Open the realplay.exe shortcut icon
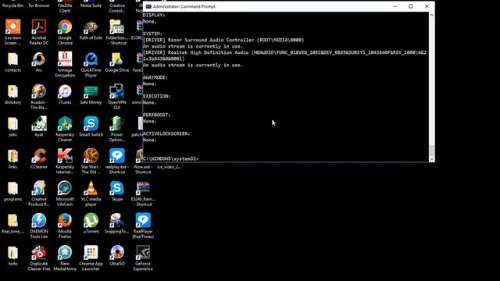 116,156
